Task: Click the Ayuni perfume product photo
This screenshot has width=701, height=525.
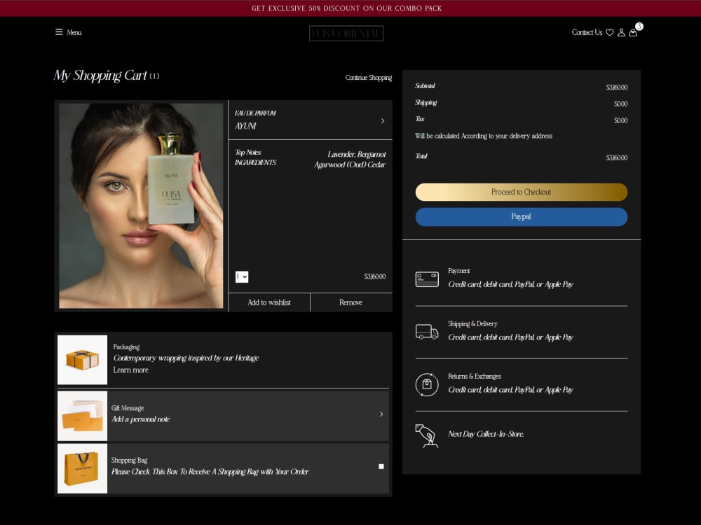Action: (142, 206)
